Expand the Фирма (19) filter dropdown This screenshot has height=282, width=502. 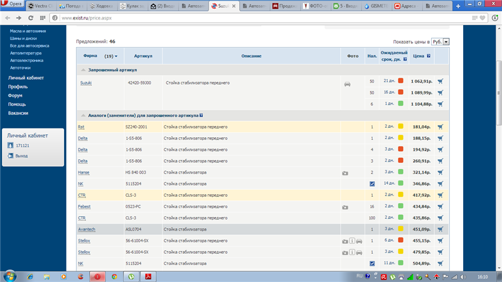115,56
